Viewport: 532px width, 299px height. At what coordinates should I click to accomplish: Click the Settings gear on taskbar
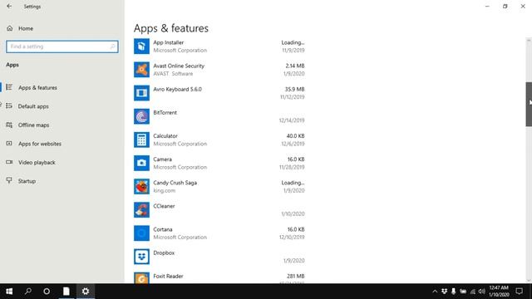click(x=86, y=292)
